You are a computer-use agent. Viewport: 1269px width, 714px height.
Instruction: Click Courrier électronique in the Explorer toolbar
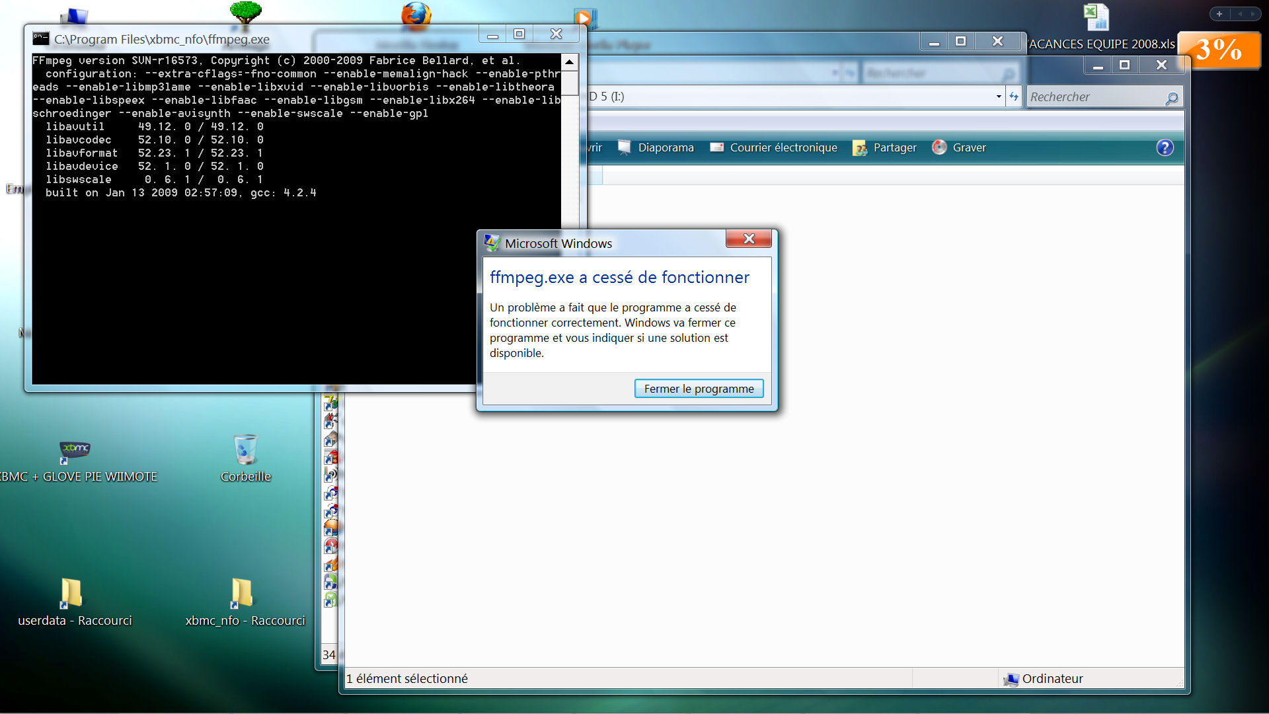point(773,147)
